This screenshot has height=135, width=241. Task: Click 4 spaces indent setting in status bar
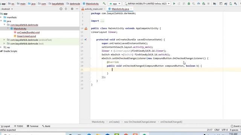click(234, 130)
